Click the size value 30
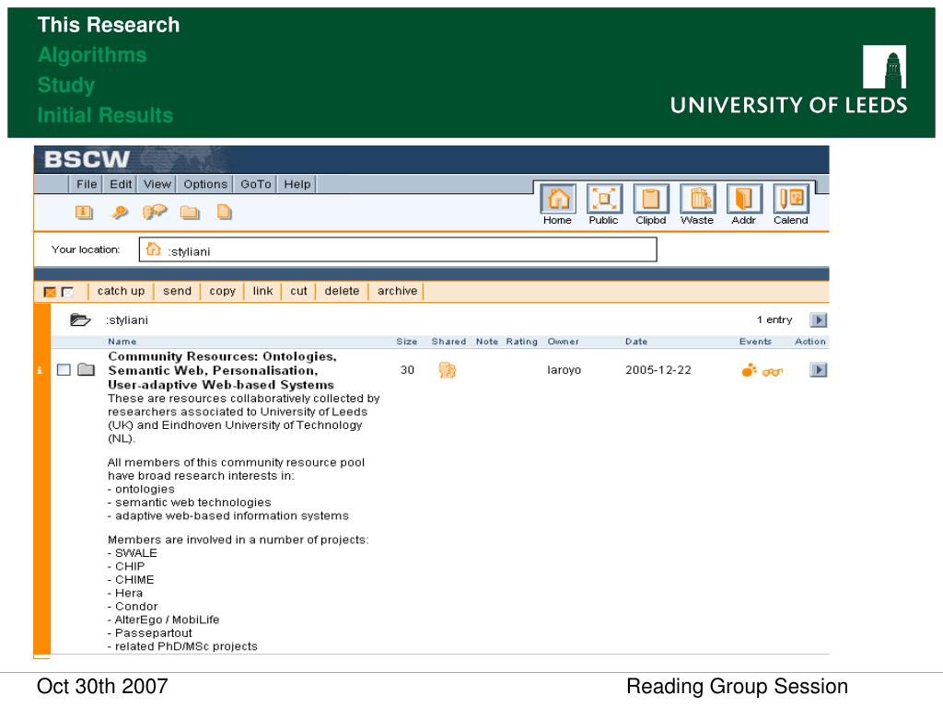 407,370
